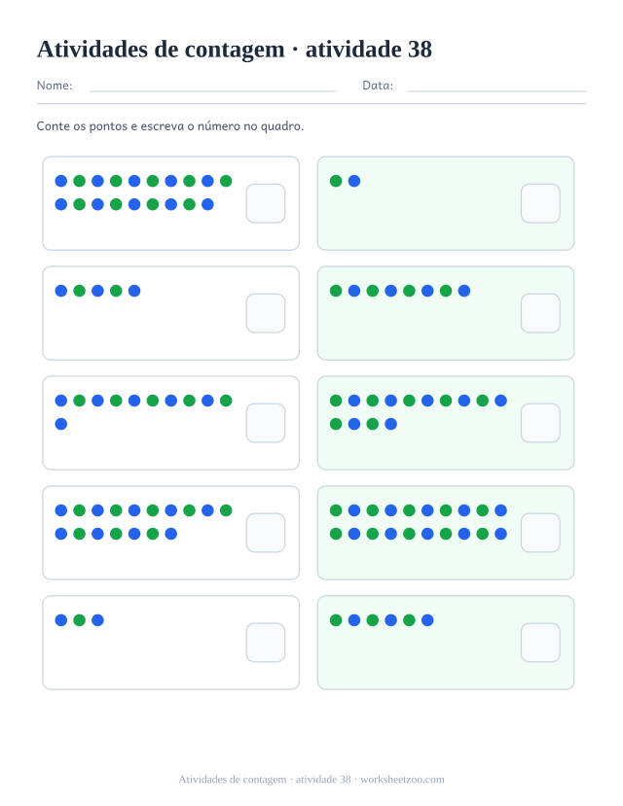Open the worksheetzoo.com footer link
The height and width of the screenshot is (806, 623).
(402, 780)
